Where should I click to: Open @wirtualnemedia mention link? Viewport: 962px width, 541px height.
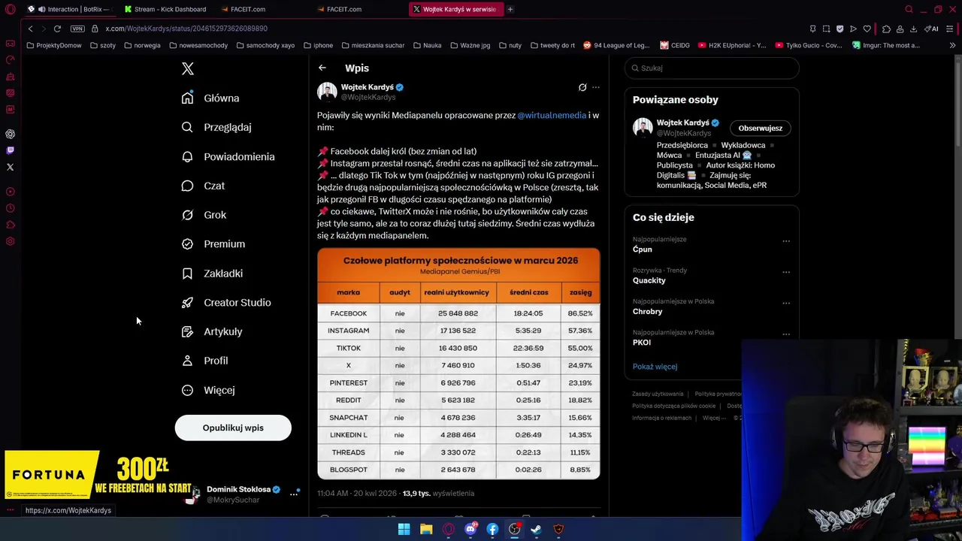click(552, 115)
